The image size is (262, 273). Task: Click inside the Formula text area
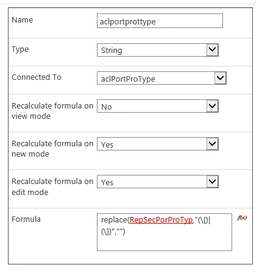pyautogui.click(x=165, y=232)
